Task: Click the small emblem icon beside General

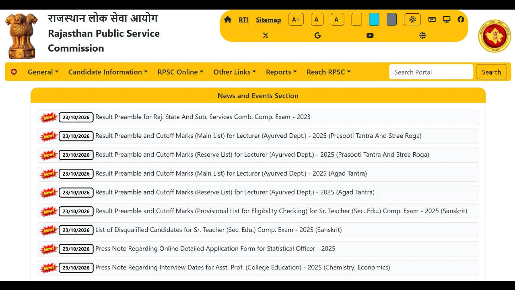Action: pyautogui.click(x=14, y=72)
